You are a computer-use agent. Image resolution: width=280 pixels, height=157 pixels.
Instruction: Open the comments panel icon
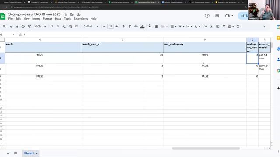[x=217, y=16]
